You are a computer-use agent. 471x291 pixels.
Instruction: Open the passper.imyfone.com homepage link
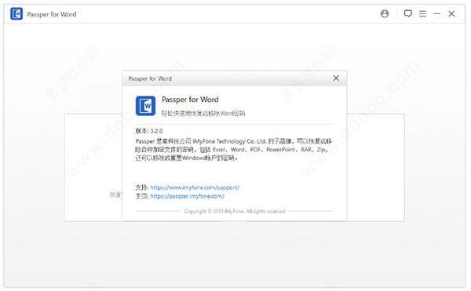tap(187, 196)
